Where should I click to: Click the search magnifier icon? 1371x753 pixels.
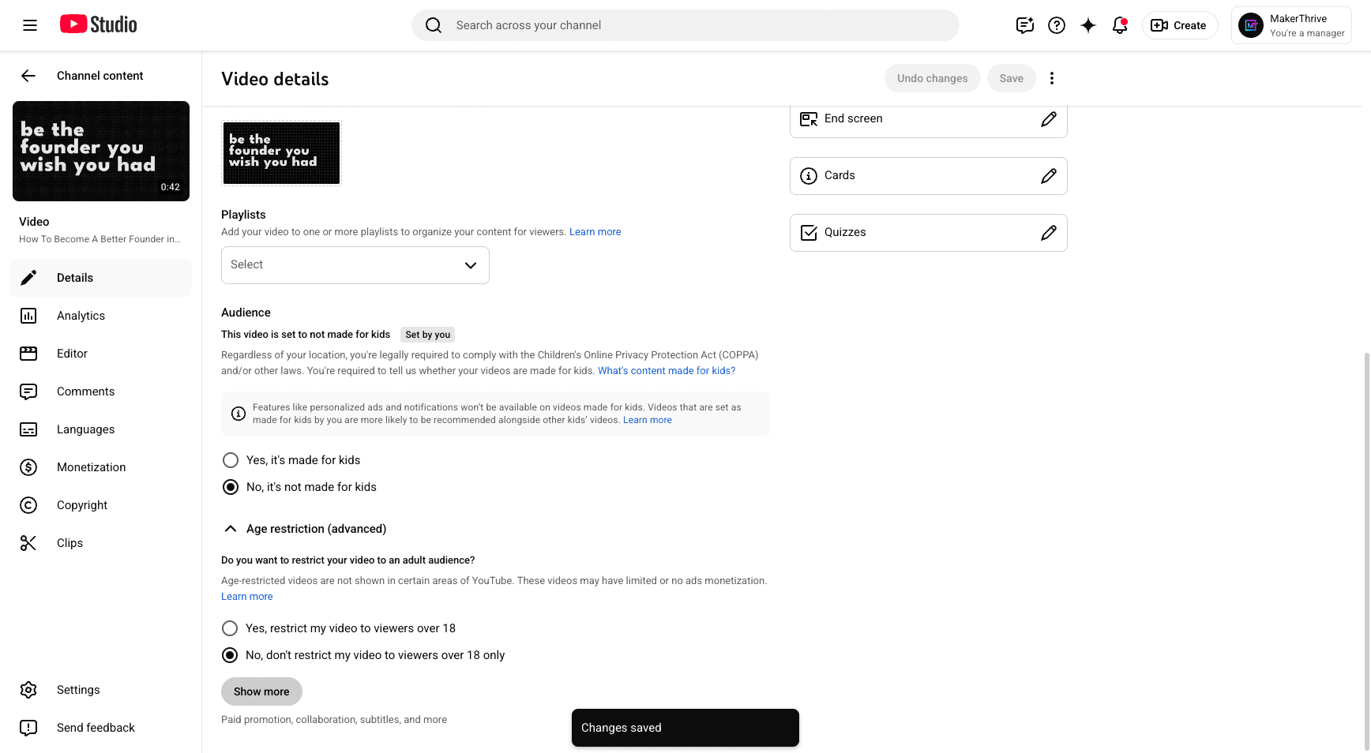pyautogui.click(x=434, y=25)
